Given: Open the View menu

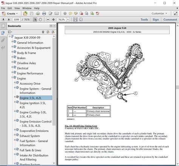Looking at the screenshot, I should 17,8.
